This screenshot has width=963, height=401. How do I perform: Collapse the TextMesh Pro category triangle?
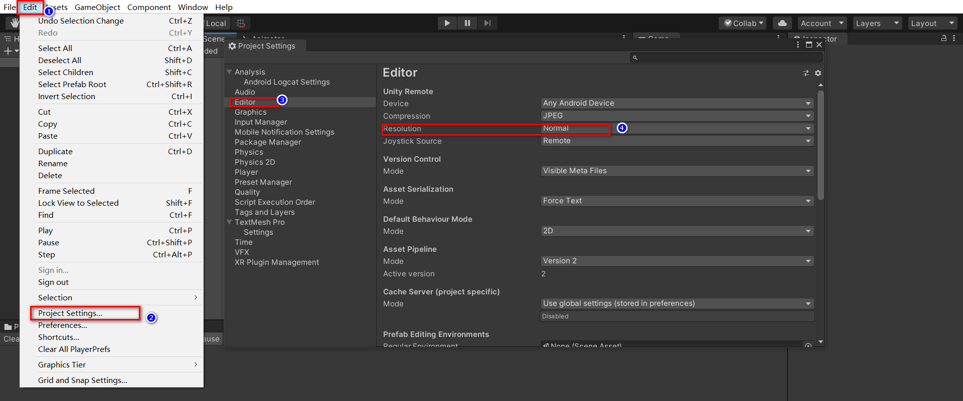[x=229, y=222]
